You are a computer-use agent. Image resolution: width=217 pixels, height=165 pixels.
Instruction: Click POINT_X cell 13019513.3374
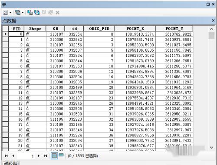click(x=135, y=34)
